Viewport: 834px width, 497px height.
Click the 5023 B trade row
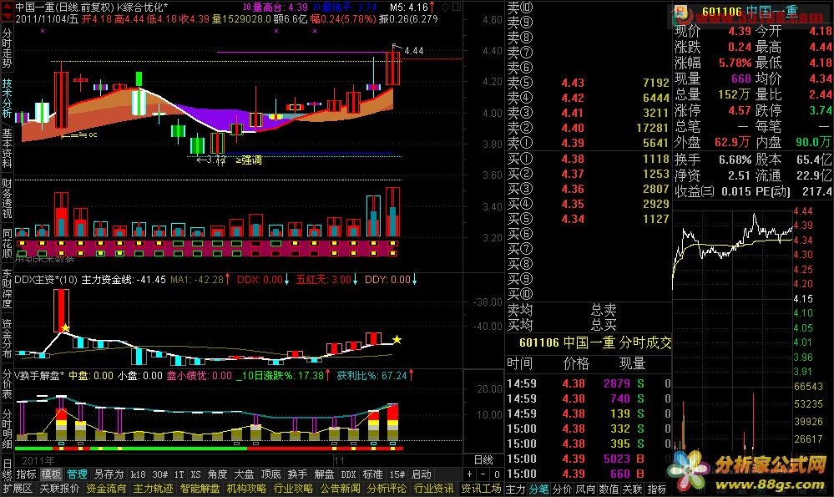(x=589, y=459)
